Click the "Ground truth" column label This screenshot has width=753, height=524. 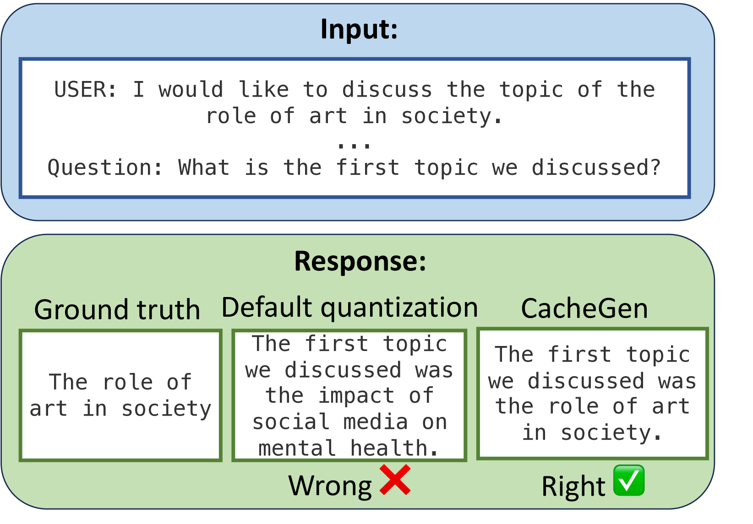117,309
